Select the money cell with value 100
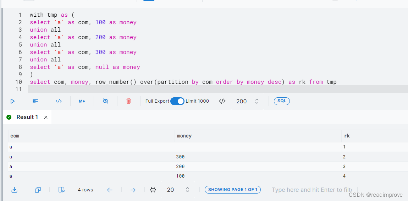 pyautogui.click(x=258, y=176)
